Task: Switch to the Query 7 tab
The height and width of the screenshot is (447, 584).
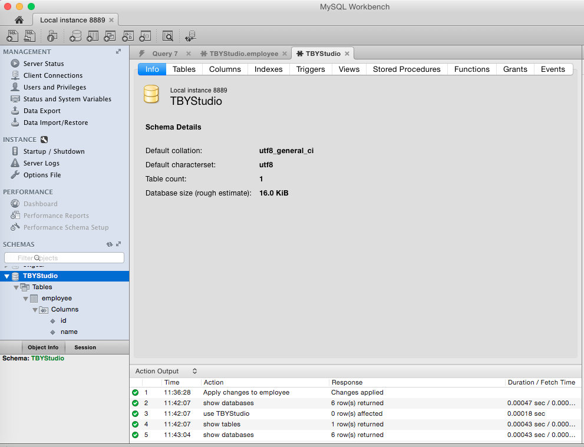Action: click(x=164, y=54)
